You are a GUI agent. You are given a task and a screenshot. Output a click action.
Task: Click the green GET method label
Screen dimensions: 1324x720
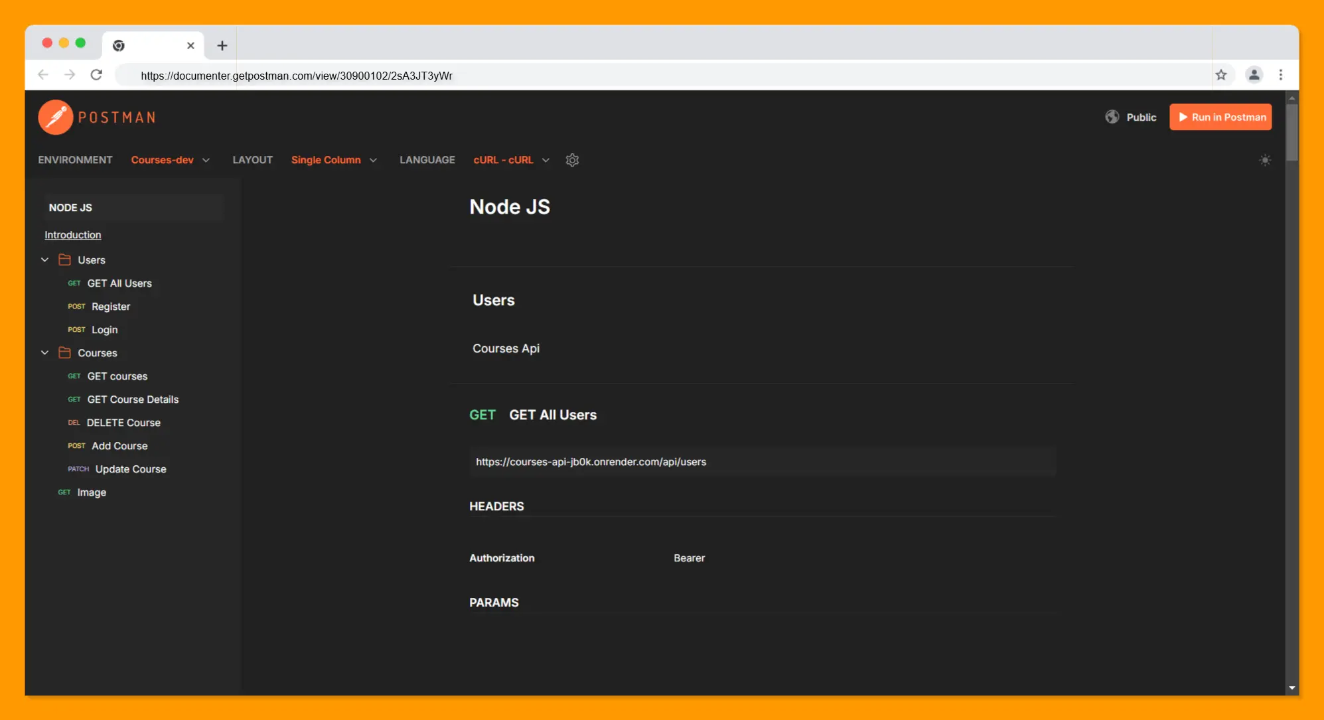pyautogui.click(x=482, y=415)
